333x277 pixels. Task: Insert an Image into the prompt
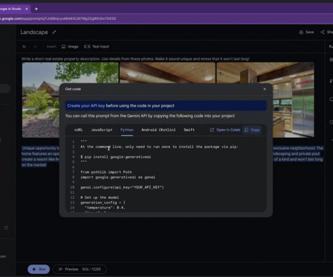tap(70, 46)
